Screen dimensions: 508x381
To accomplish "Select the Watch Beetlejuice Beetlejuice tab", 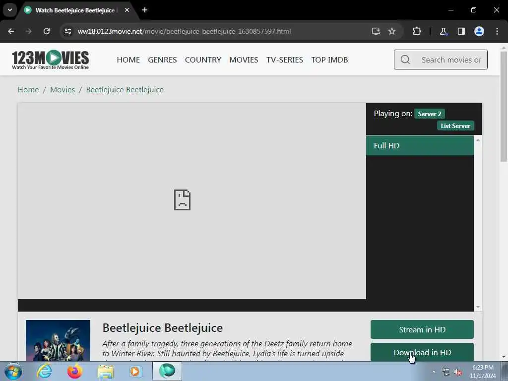I will [75, 10].
